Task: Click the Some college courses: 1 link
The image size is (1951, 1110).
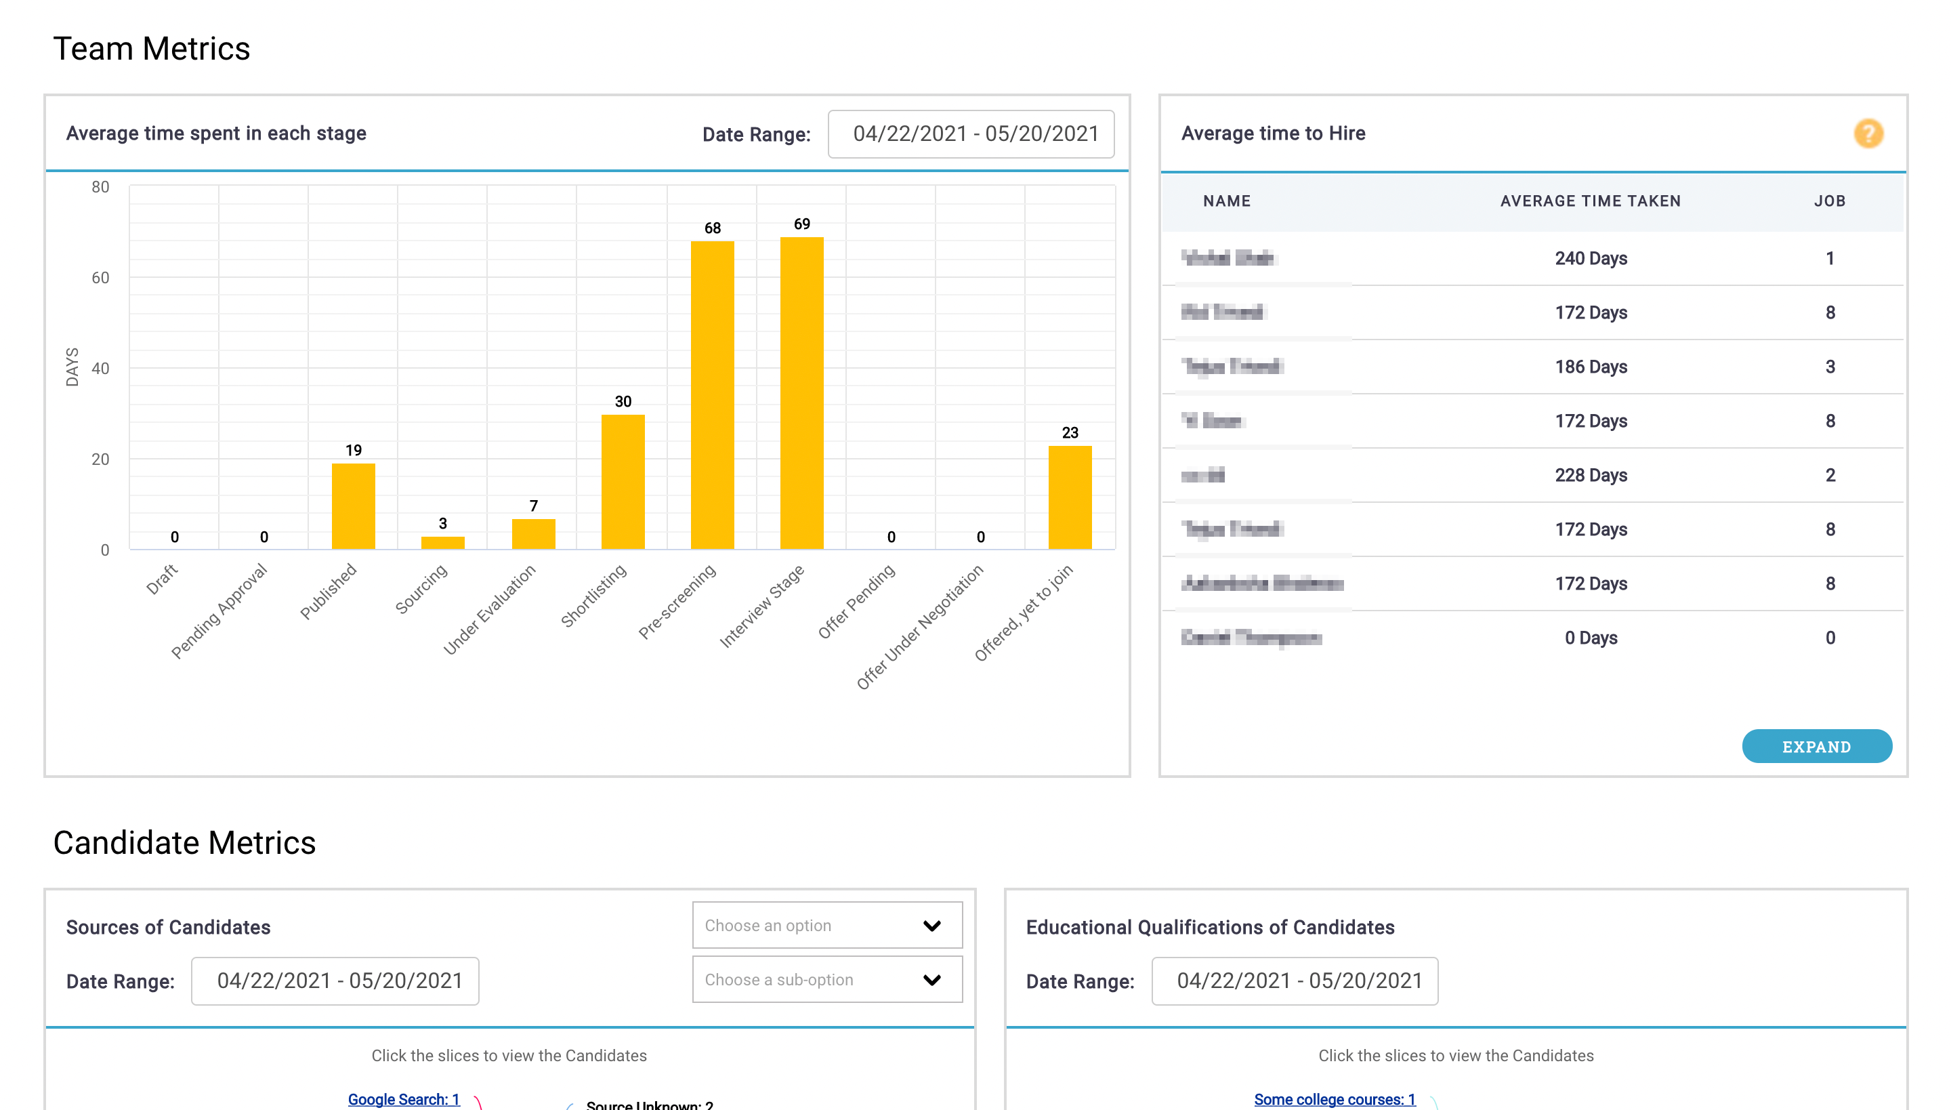Action: pos(1334,1098)
